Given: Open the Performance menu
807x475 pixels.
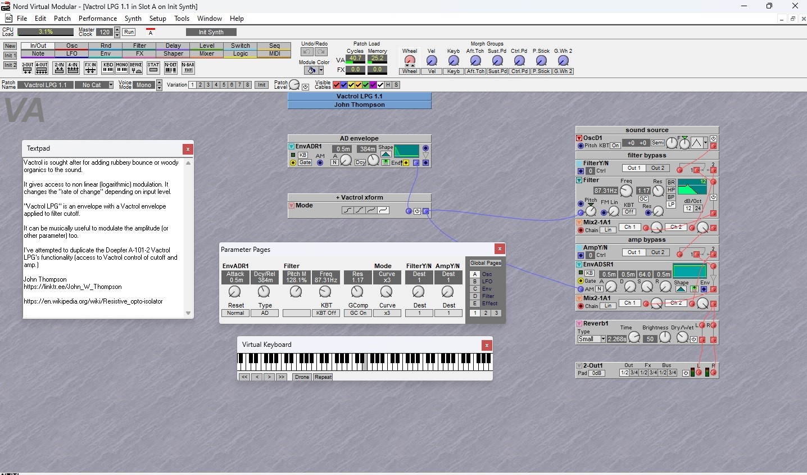Looking at the screenshot, I should [x=98, y=19].
